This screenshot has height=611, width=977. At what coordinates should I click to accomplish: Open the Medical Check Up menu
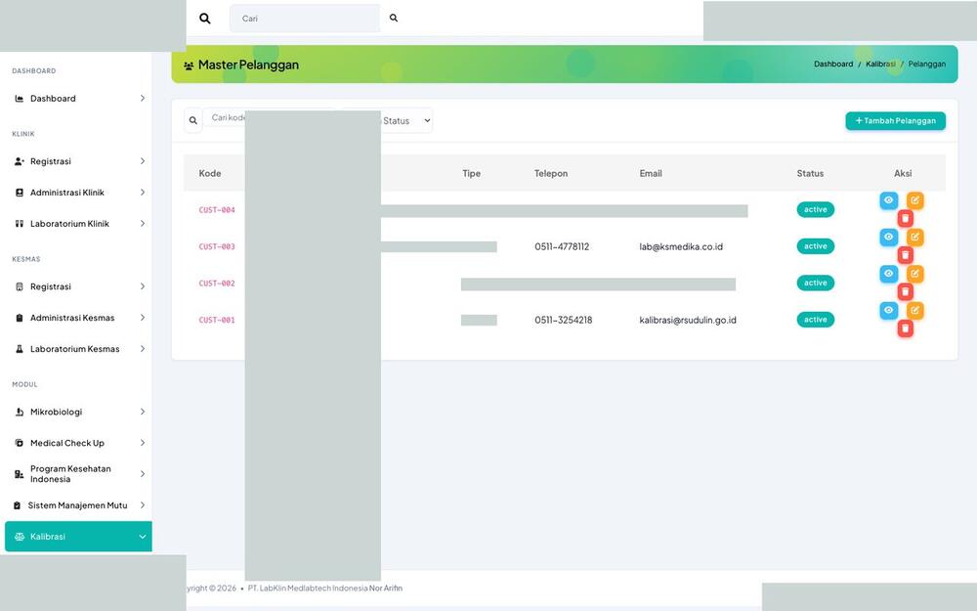pyautogui.click(x=78, y=443)
